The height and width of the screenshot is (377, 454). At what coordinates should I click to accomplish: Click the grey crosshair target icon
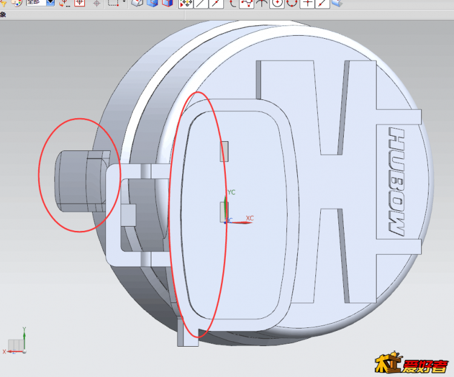coord(97,4)
